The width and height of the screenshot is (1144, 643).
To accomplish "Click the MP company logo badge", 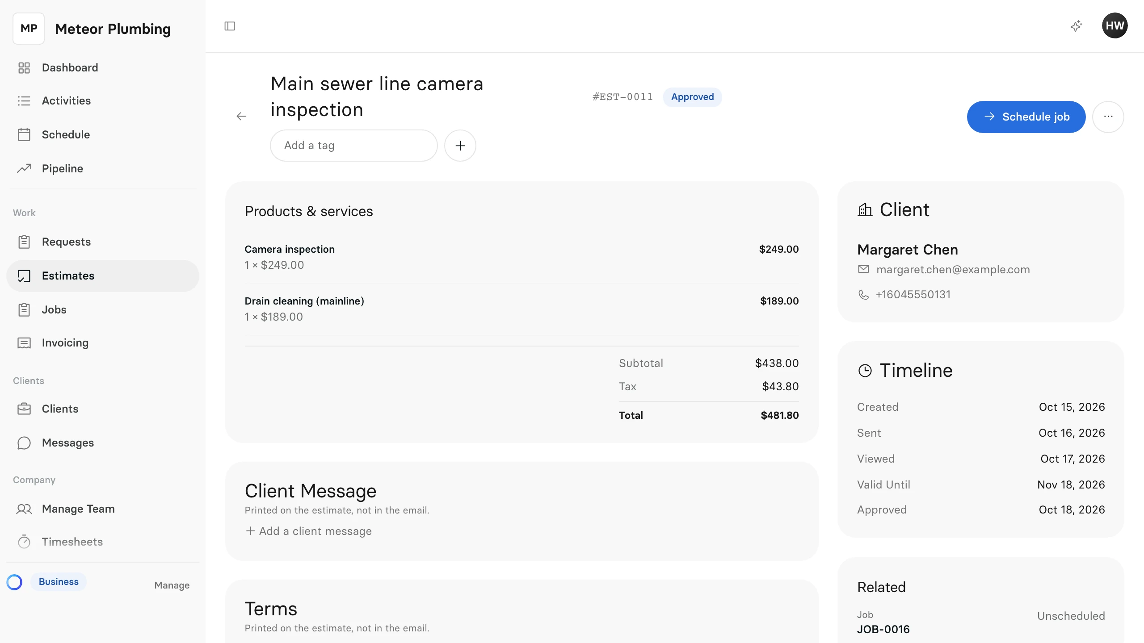I will point(29,29).
